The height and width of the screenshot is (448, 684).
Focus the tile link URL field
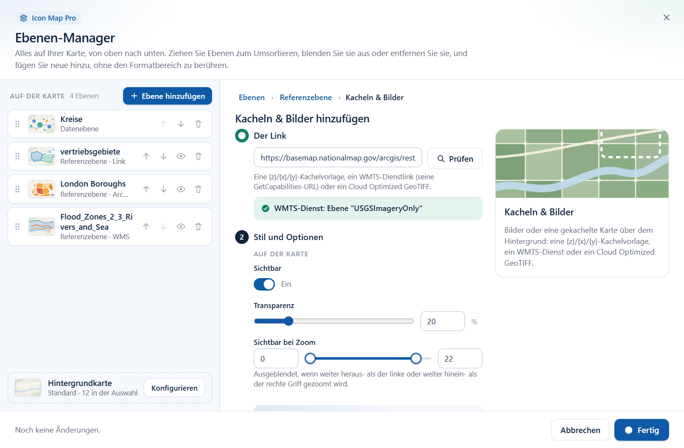coord(338,158)
